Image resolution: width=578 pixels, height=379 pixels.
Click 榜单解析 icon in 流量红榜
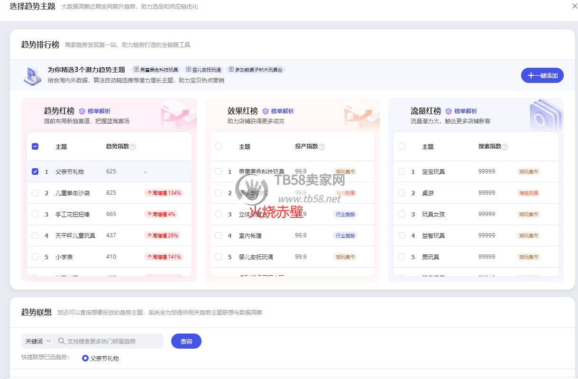click(x=449, y=111)
